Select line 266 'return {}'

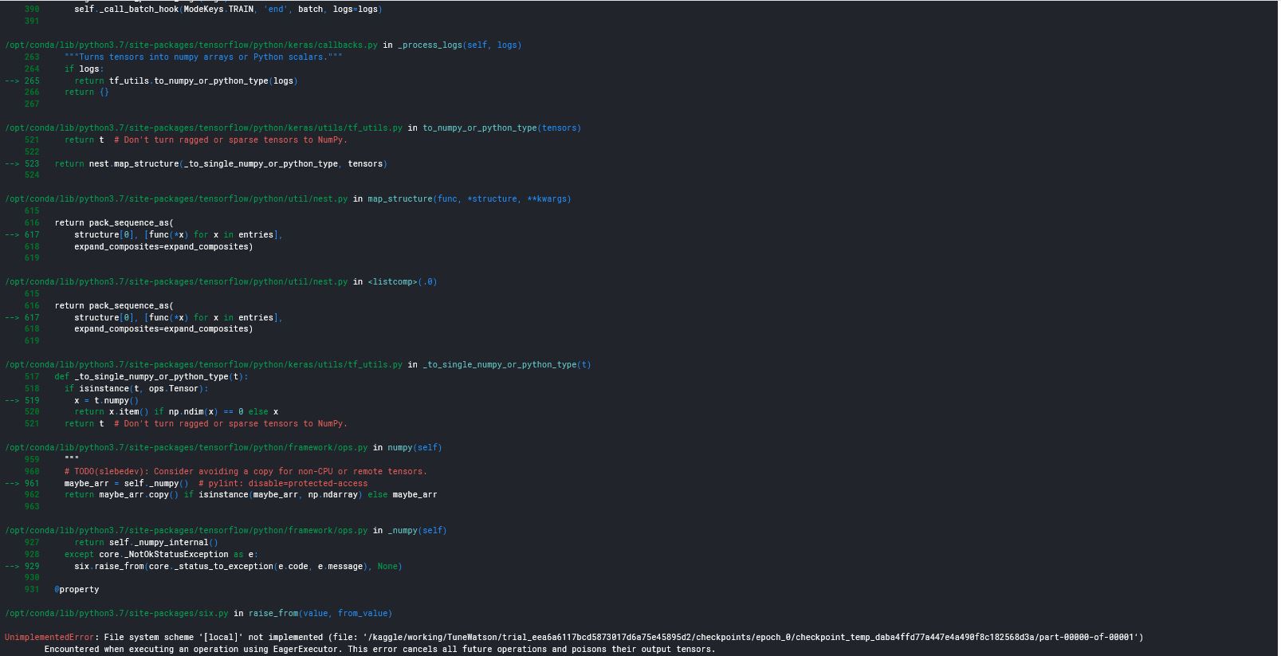point(87,92)
